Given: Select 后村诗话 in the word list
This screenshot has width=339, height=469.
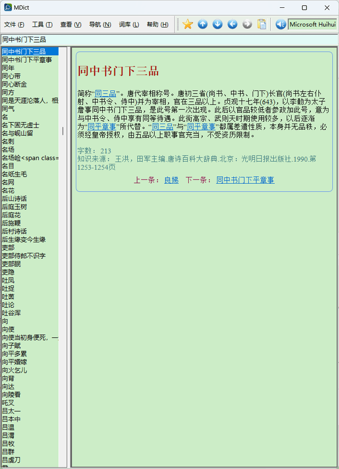Looking at the screenshot, I should coord(30,231).
